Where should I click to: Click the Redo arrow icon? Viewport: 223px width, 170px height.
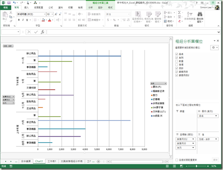22,3
